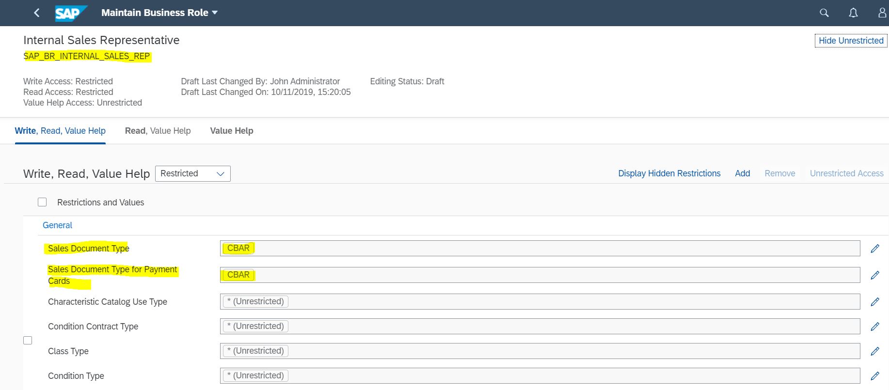Screen dimensions: 889x390
Task: Click the Condition Type label
Action: [76, 376]
